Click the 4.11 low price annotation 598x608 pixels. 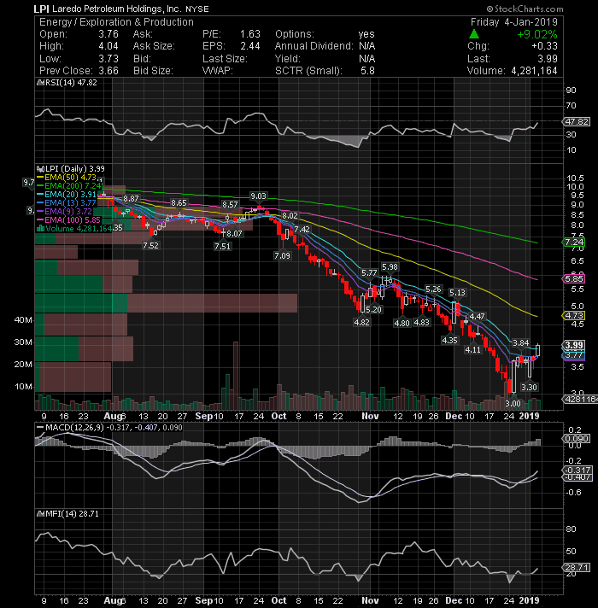pyautogui.click(x=473, y=350)
